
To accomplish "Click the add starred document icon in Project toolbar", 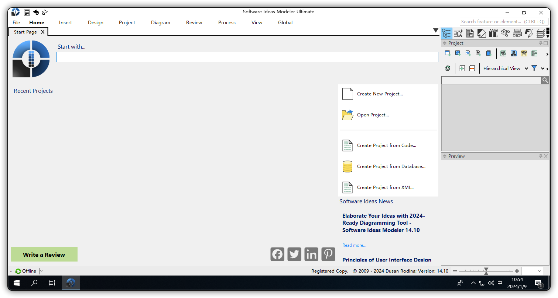I will (468, 53).
